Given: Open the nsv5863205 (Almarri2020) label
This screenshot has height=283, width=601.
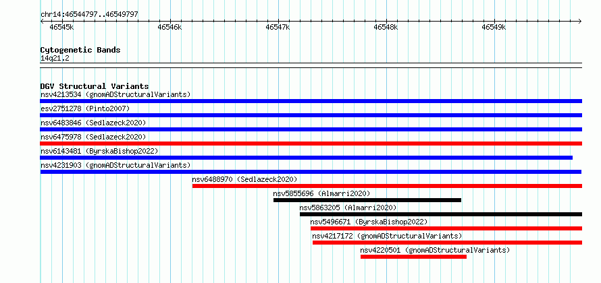Looking at the screenshot, I should 348,208.
